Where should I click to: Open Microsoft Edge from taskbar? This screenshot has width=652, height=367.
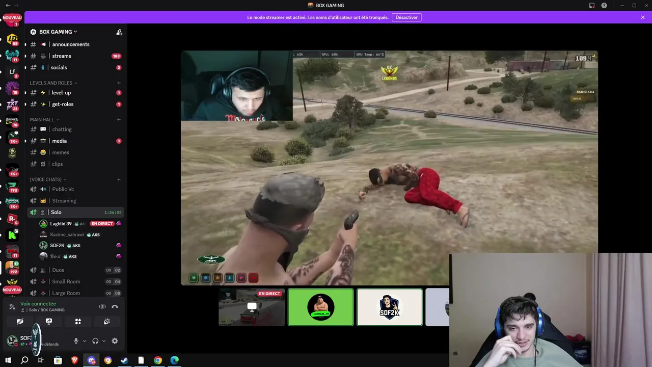(x=175, y=360)
